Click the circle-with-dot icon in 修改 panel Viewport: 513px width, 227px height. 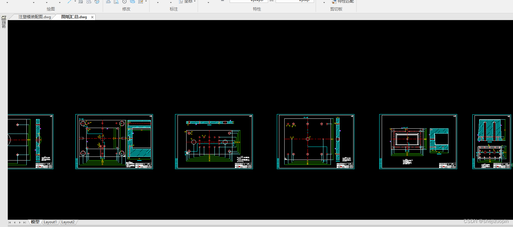[124, 2]
